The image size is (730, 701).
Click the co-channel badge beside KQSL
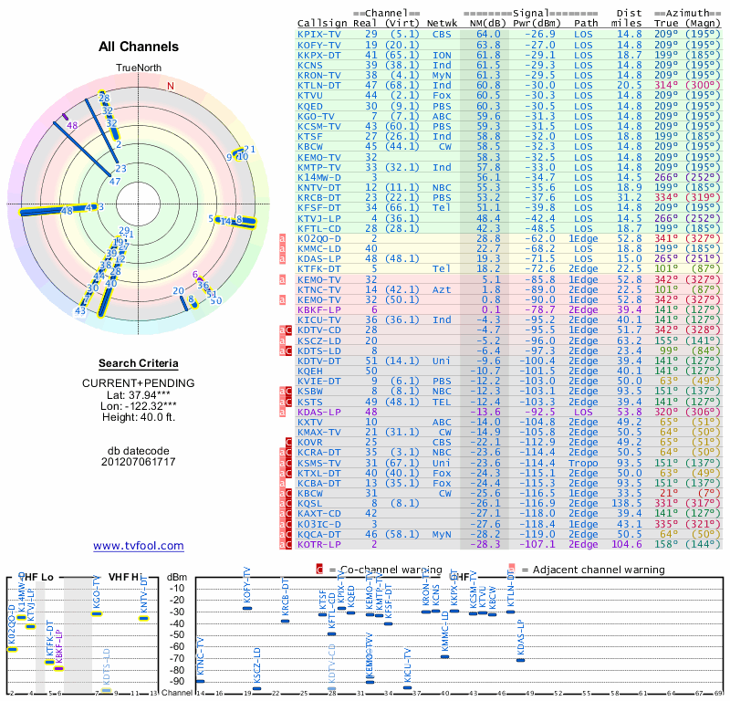coord(288,504)
